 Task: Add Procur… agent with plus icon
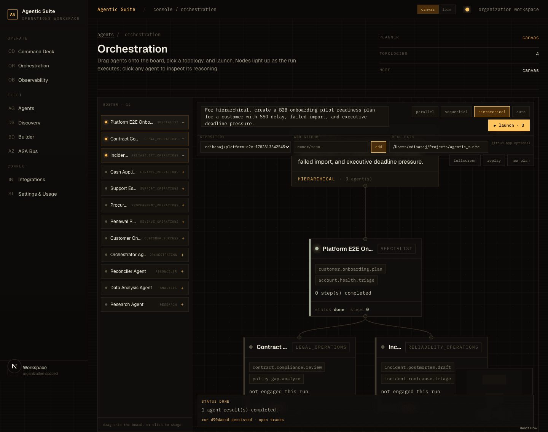183,205
